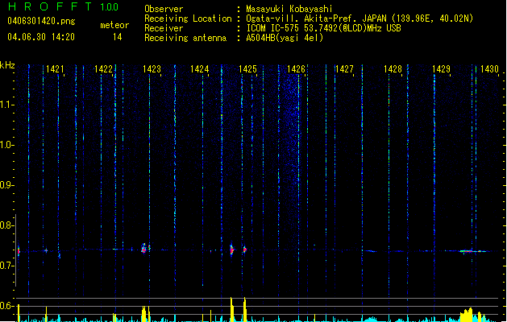The width and height of the screenshot is (507, 322).
Task: Click the date stamp 04.06.30 14:20
Action: pos(41,37)
